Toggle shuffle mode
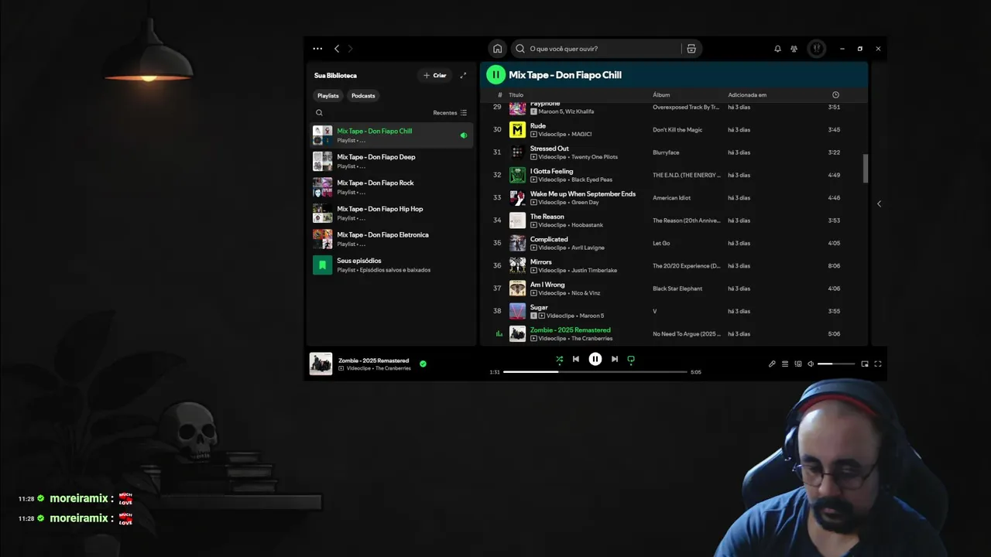Image resolution: width=991 pixels, height=557 pixels. click(559, 359)
